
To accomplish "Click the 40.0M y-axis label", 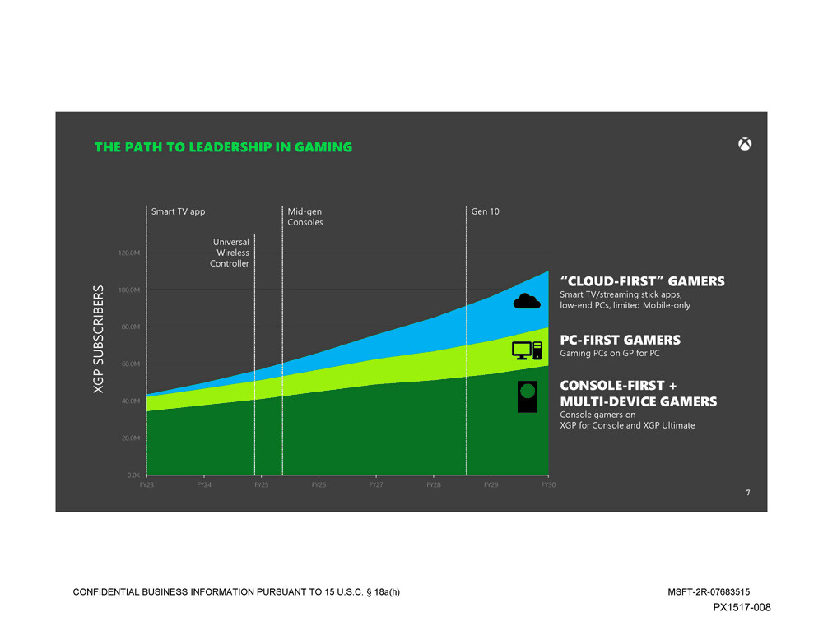I will pyautogui.click(x=131, y=401).
